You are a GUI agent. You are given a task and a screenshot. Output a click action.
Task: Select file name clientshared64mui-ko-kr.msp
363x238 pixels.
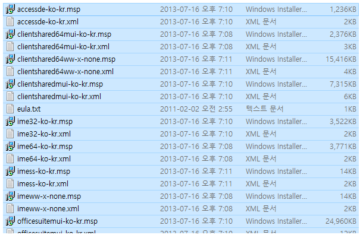(x=64, y=34)
